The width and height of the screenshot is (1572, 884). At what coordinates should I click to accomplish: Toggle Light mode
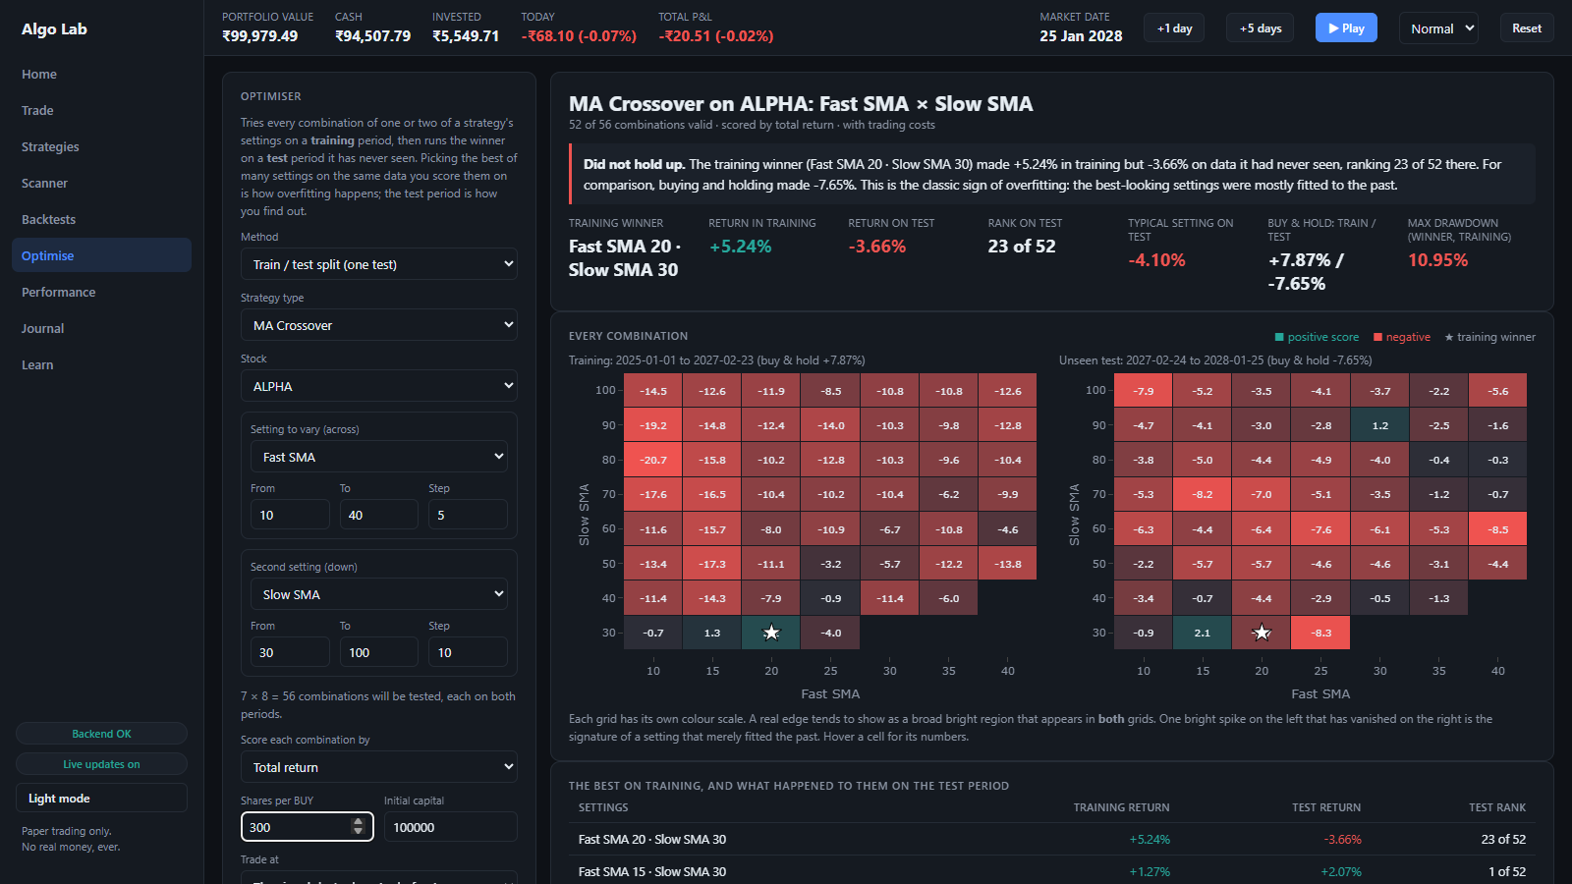coord(101,798)
